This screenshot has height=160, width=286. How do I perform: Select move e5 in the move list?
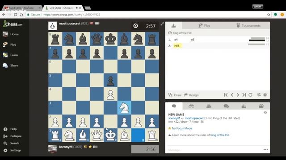click(193, 40)
